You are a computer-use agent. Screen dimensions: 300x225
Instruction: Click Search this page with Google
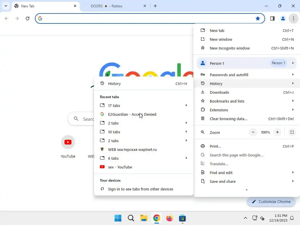click(x=247, y=155)
